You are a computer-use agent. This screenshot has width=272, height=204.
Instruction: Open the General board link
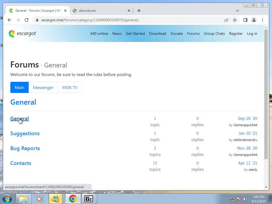coord(19,119)
